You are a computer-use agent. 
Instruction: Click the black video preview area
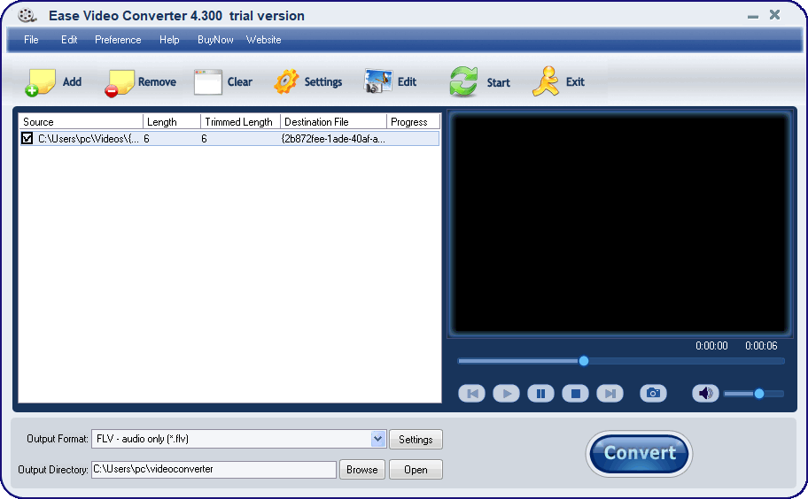[620, 224]
